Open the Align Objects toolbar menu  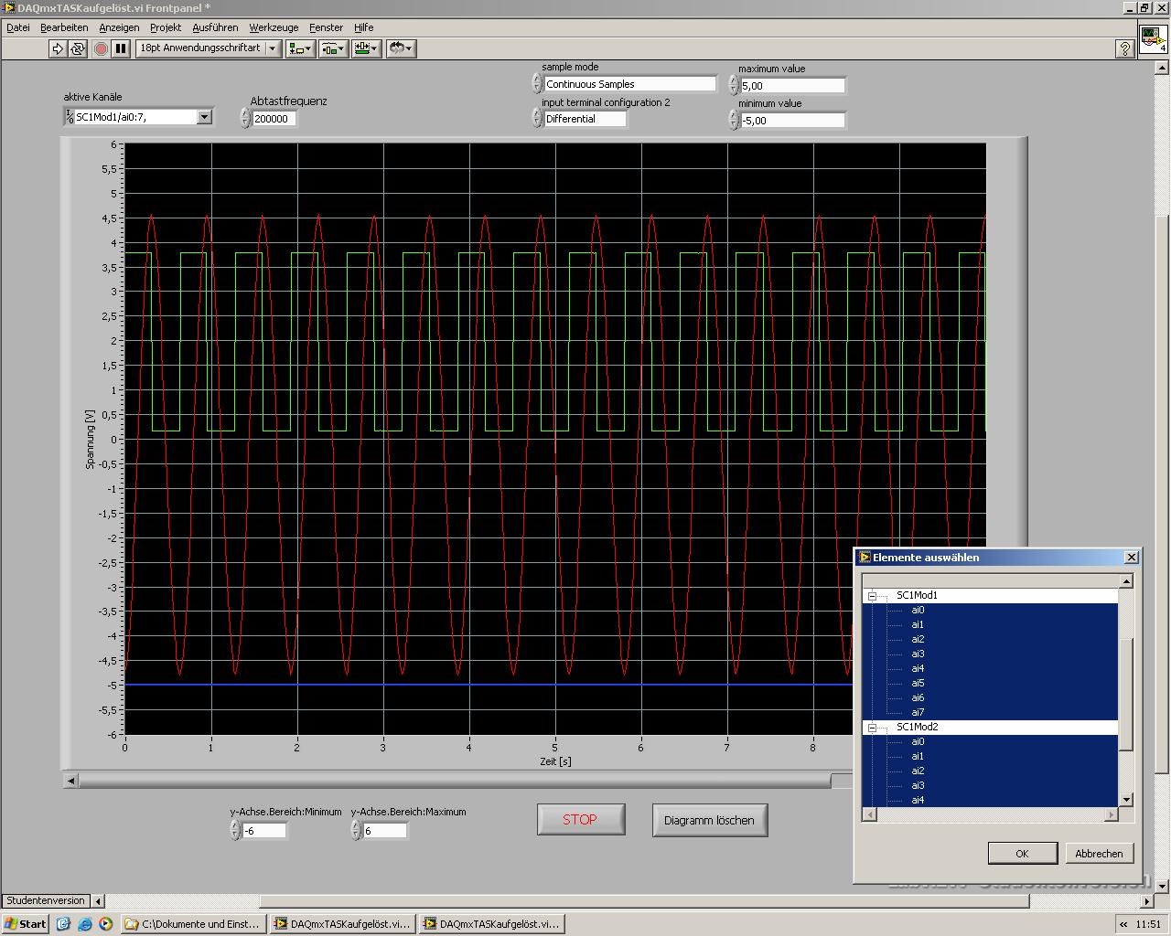point(301,48)
